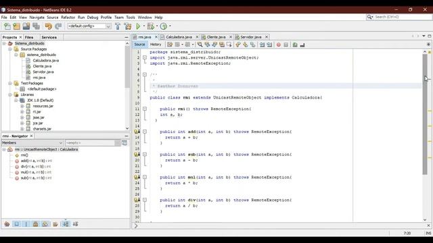This screenshot has height=243, width=433.
Task: Collapse the Test Packages node
Action: pyautogui.click(x=10, y=83)
